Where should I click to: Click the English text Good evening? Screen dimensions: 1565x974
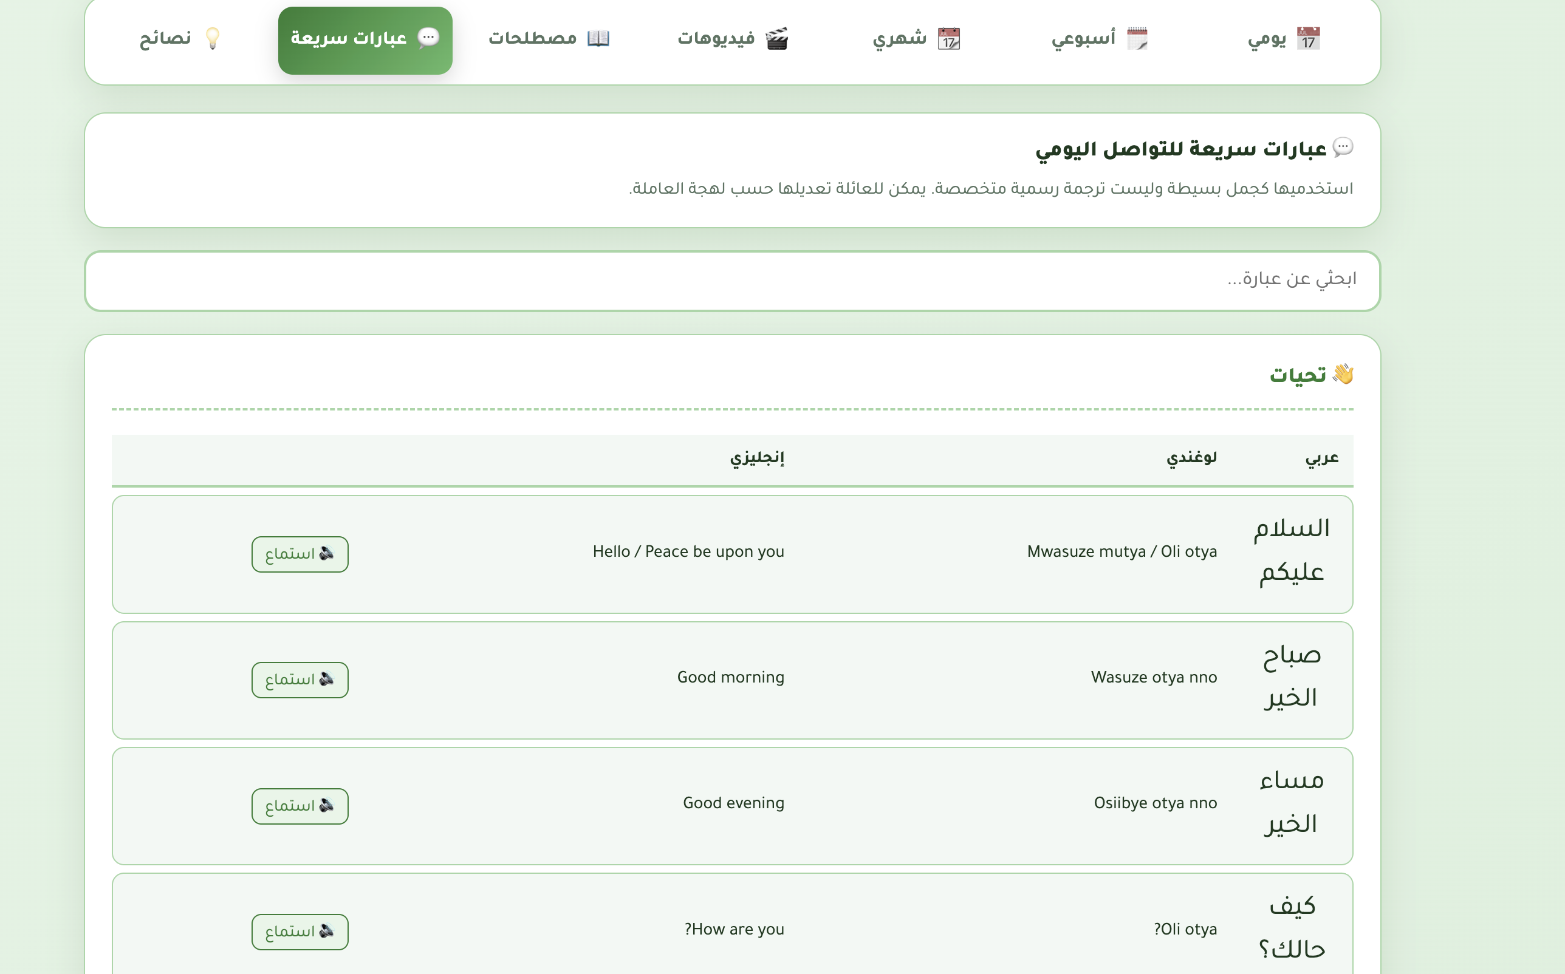point(733,803)
